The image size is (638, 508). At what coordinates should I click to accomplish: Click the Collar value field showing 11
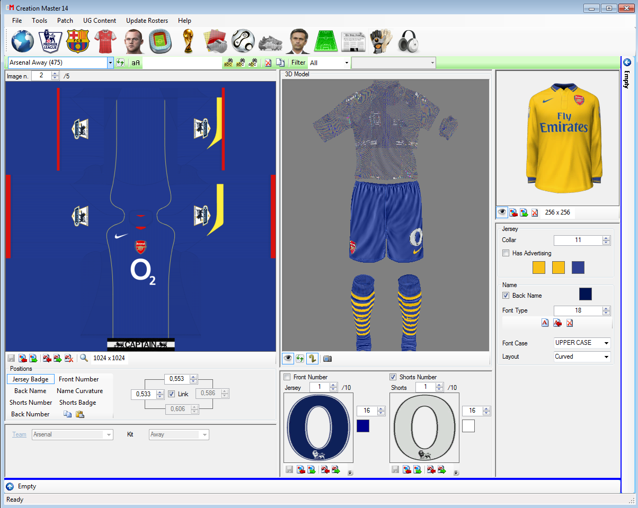(578, 240)
